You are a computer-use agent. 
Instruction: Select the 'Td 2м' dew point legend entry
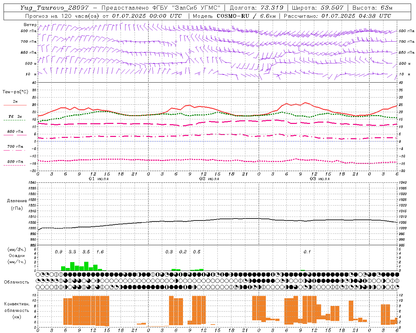tap(15, 116)
